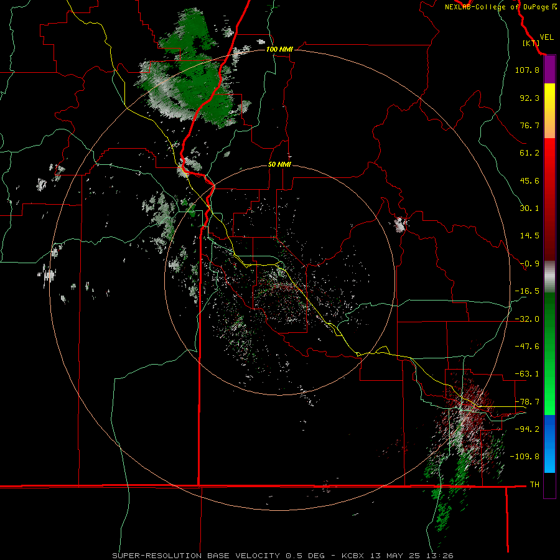Viewport: 560px width, 560px height.
Task: Click the VEL legend title
Action: [546, 37]
